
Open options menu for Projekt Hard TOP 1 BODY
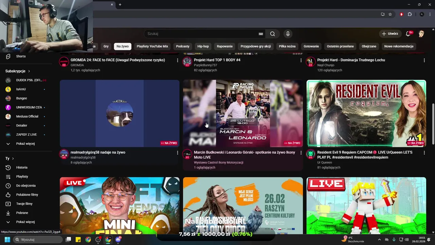(x=301, y=60)
